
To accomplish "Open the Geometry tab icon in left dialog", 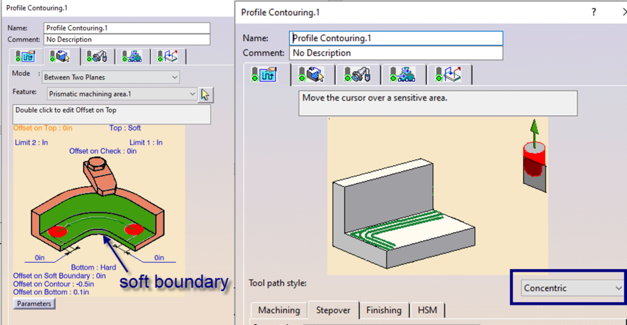I will pos(59,56).
